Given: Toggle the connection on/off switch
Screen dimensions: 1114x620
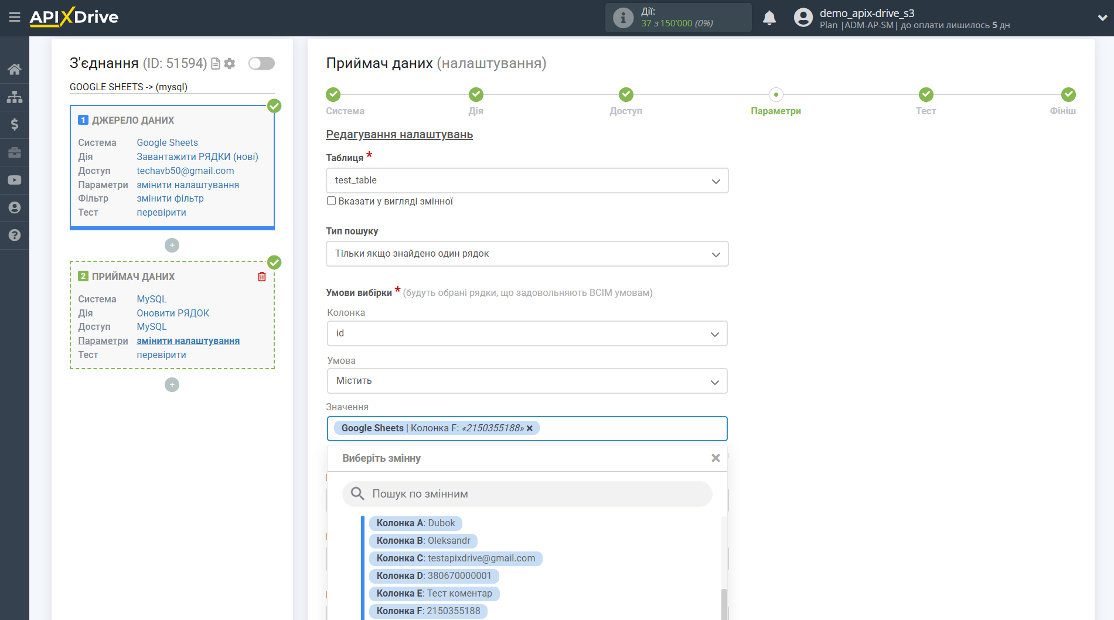Looking at the screenshot, I should pyautogui.click(x=261, y=63).
